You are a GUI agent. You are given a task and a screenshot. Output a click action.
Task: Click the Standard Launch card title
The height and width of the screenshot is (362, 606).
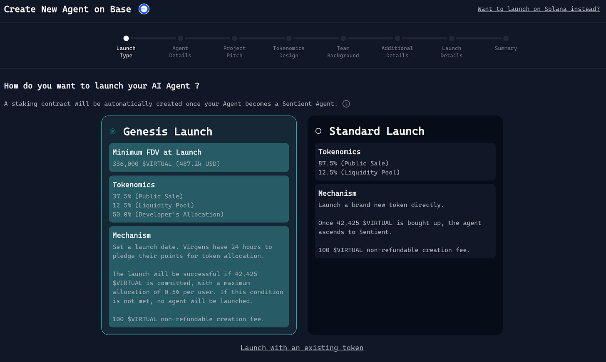coord(377,131)
